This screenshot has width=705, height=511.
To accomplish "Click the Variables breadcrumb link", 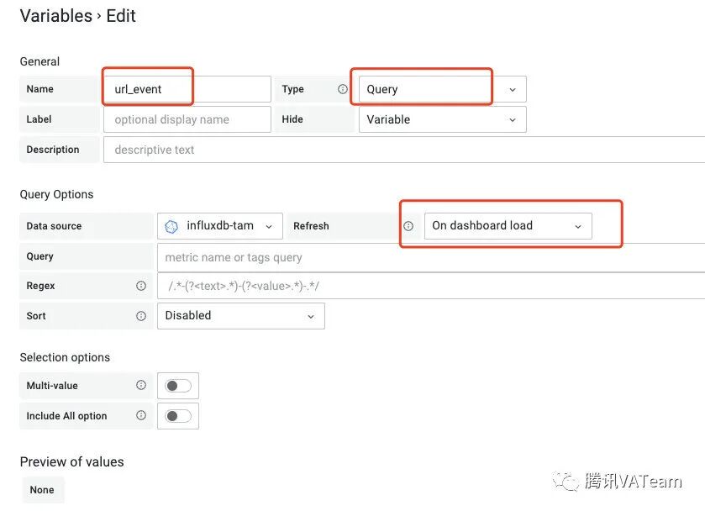I will pos(55,16).
